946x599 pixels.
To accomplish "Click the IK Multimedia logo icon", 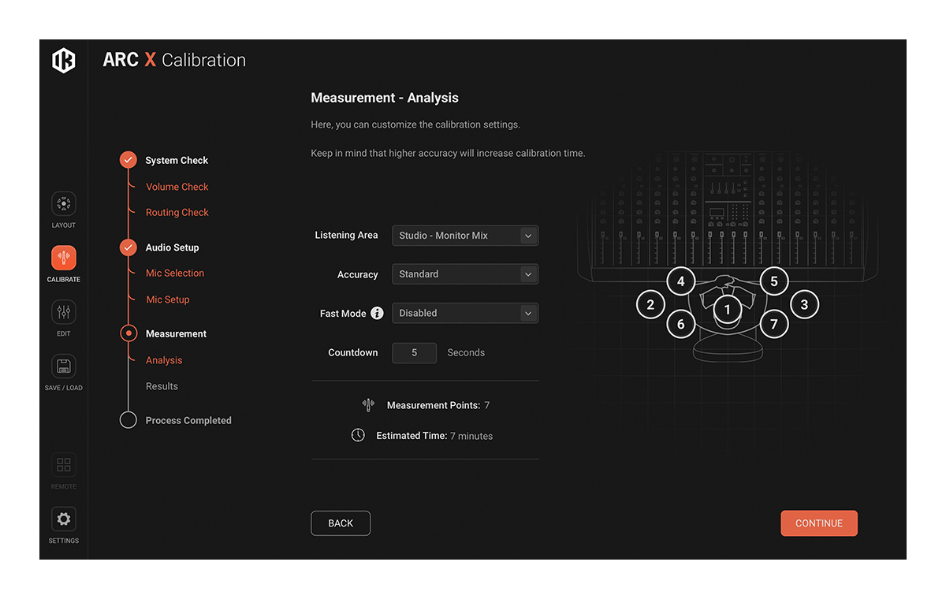I will pos(64,61).
